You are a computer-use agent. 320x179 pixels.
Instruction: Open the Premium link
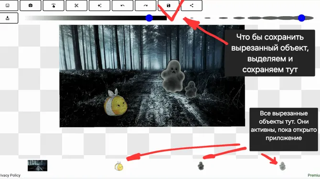[x=314, y=175]
